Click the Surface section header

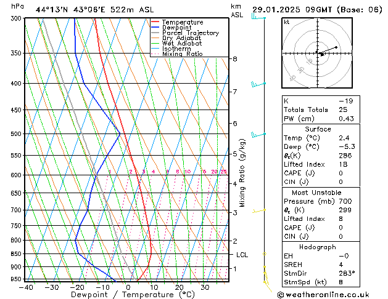pyautogui.click(x=318, y=129)
